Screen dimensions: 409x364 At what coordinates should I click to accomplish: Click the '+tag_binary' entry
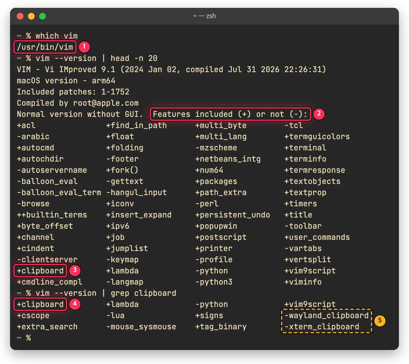pyautogui.click(x=221, y=327)
